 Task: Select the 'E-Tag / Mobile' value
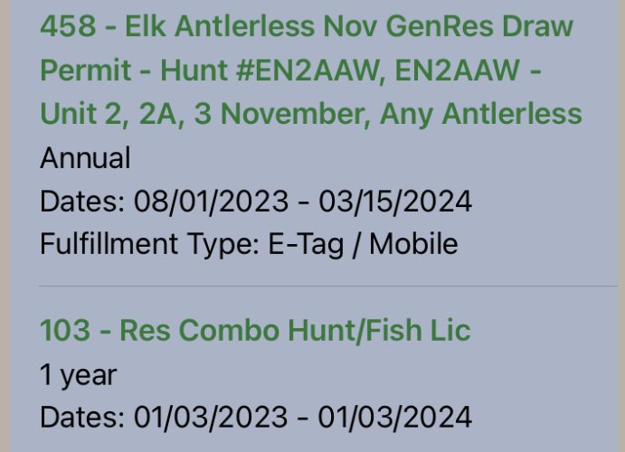[363, 244]
